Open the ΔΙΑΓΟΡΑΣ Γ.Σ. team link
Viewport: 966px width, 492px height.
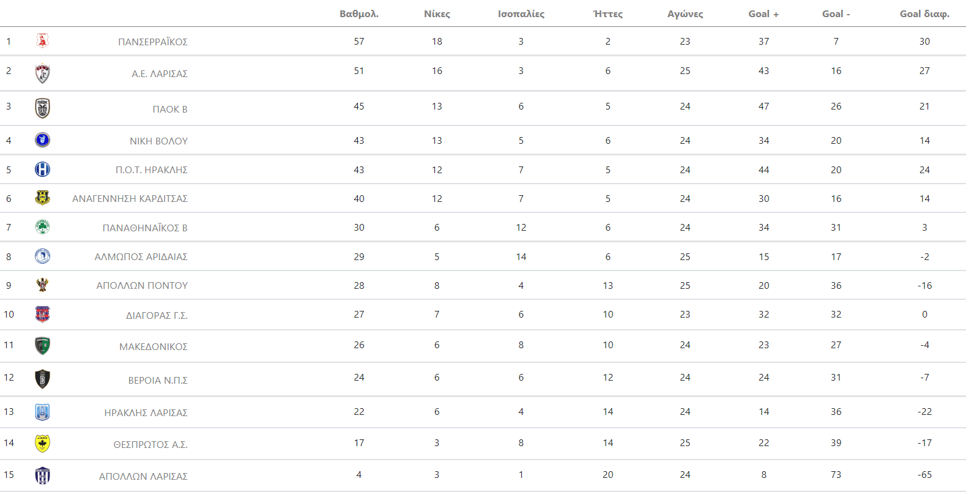[157, 316]
